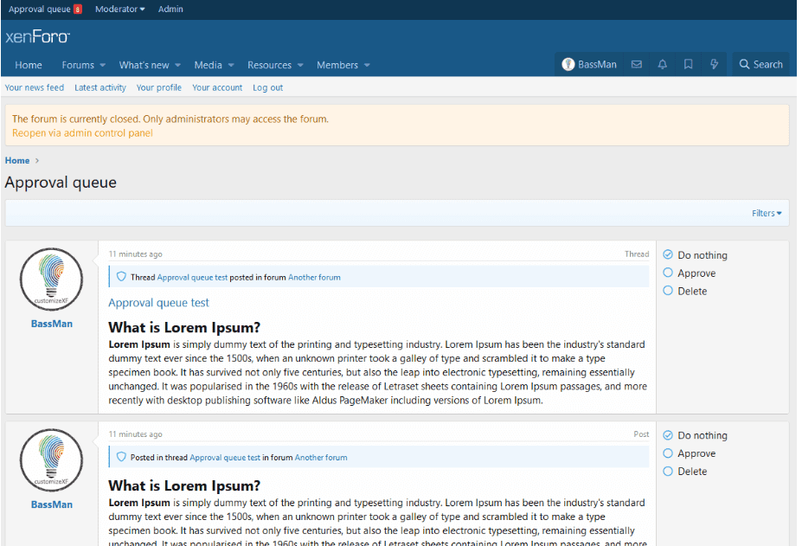Open the Moderator dropdown menu
This screenshot has height=546, width=802.
click(x=119, y=10)
